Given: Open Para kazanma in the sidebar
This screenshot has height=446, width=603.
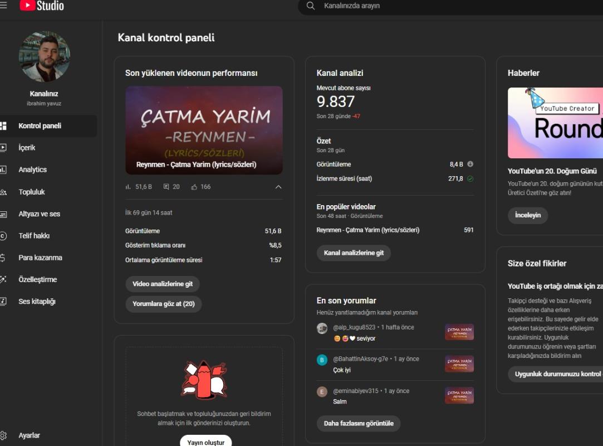Looking at the screenshot, I should (48, 258).
